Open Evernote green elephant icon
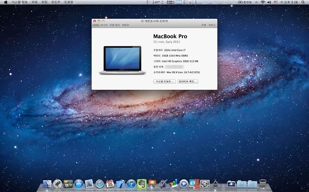Image resolution: width=309 pixels, height=192 pixels. 142,184
